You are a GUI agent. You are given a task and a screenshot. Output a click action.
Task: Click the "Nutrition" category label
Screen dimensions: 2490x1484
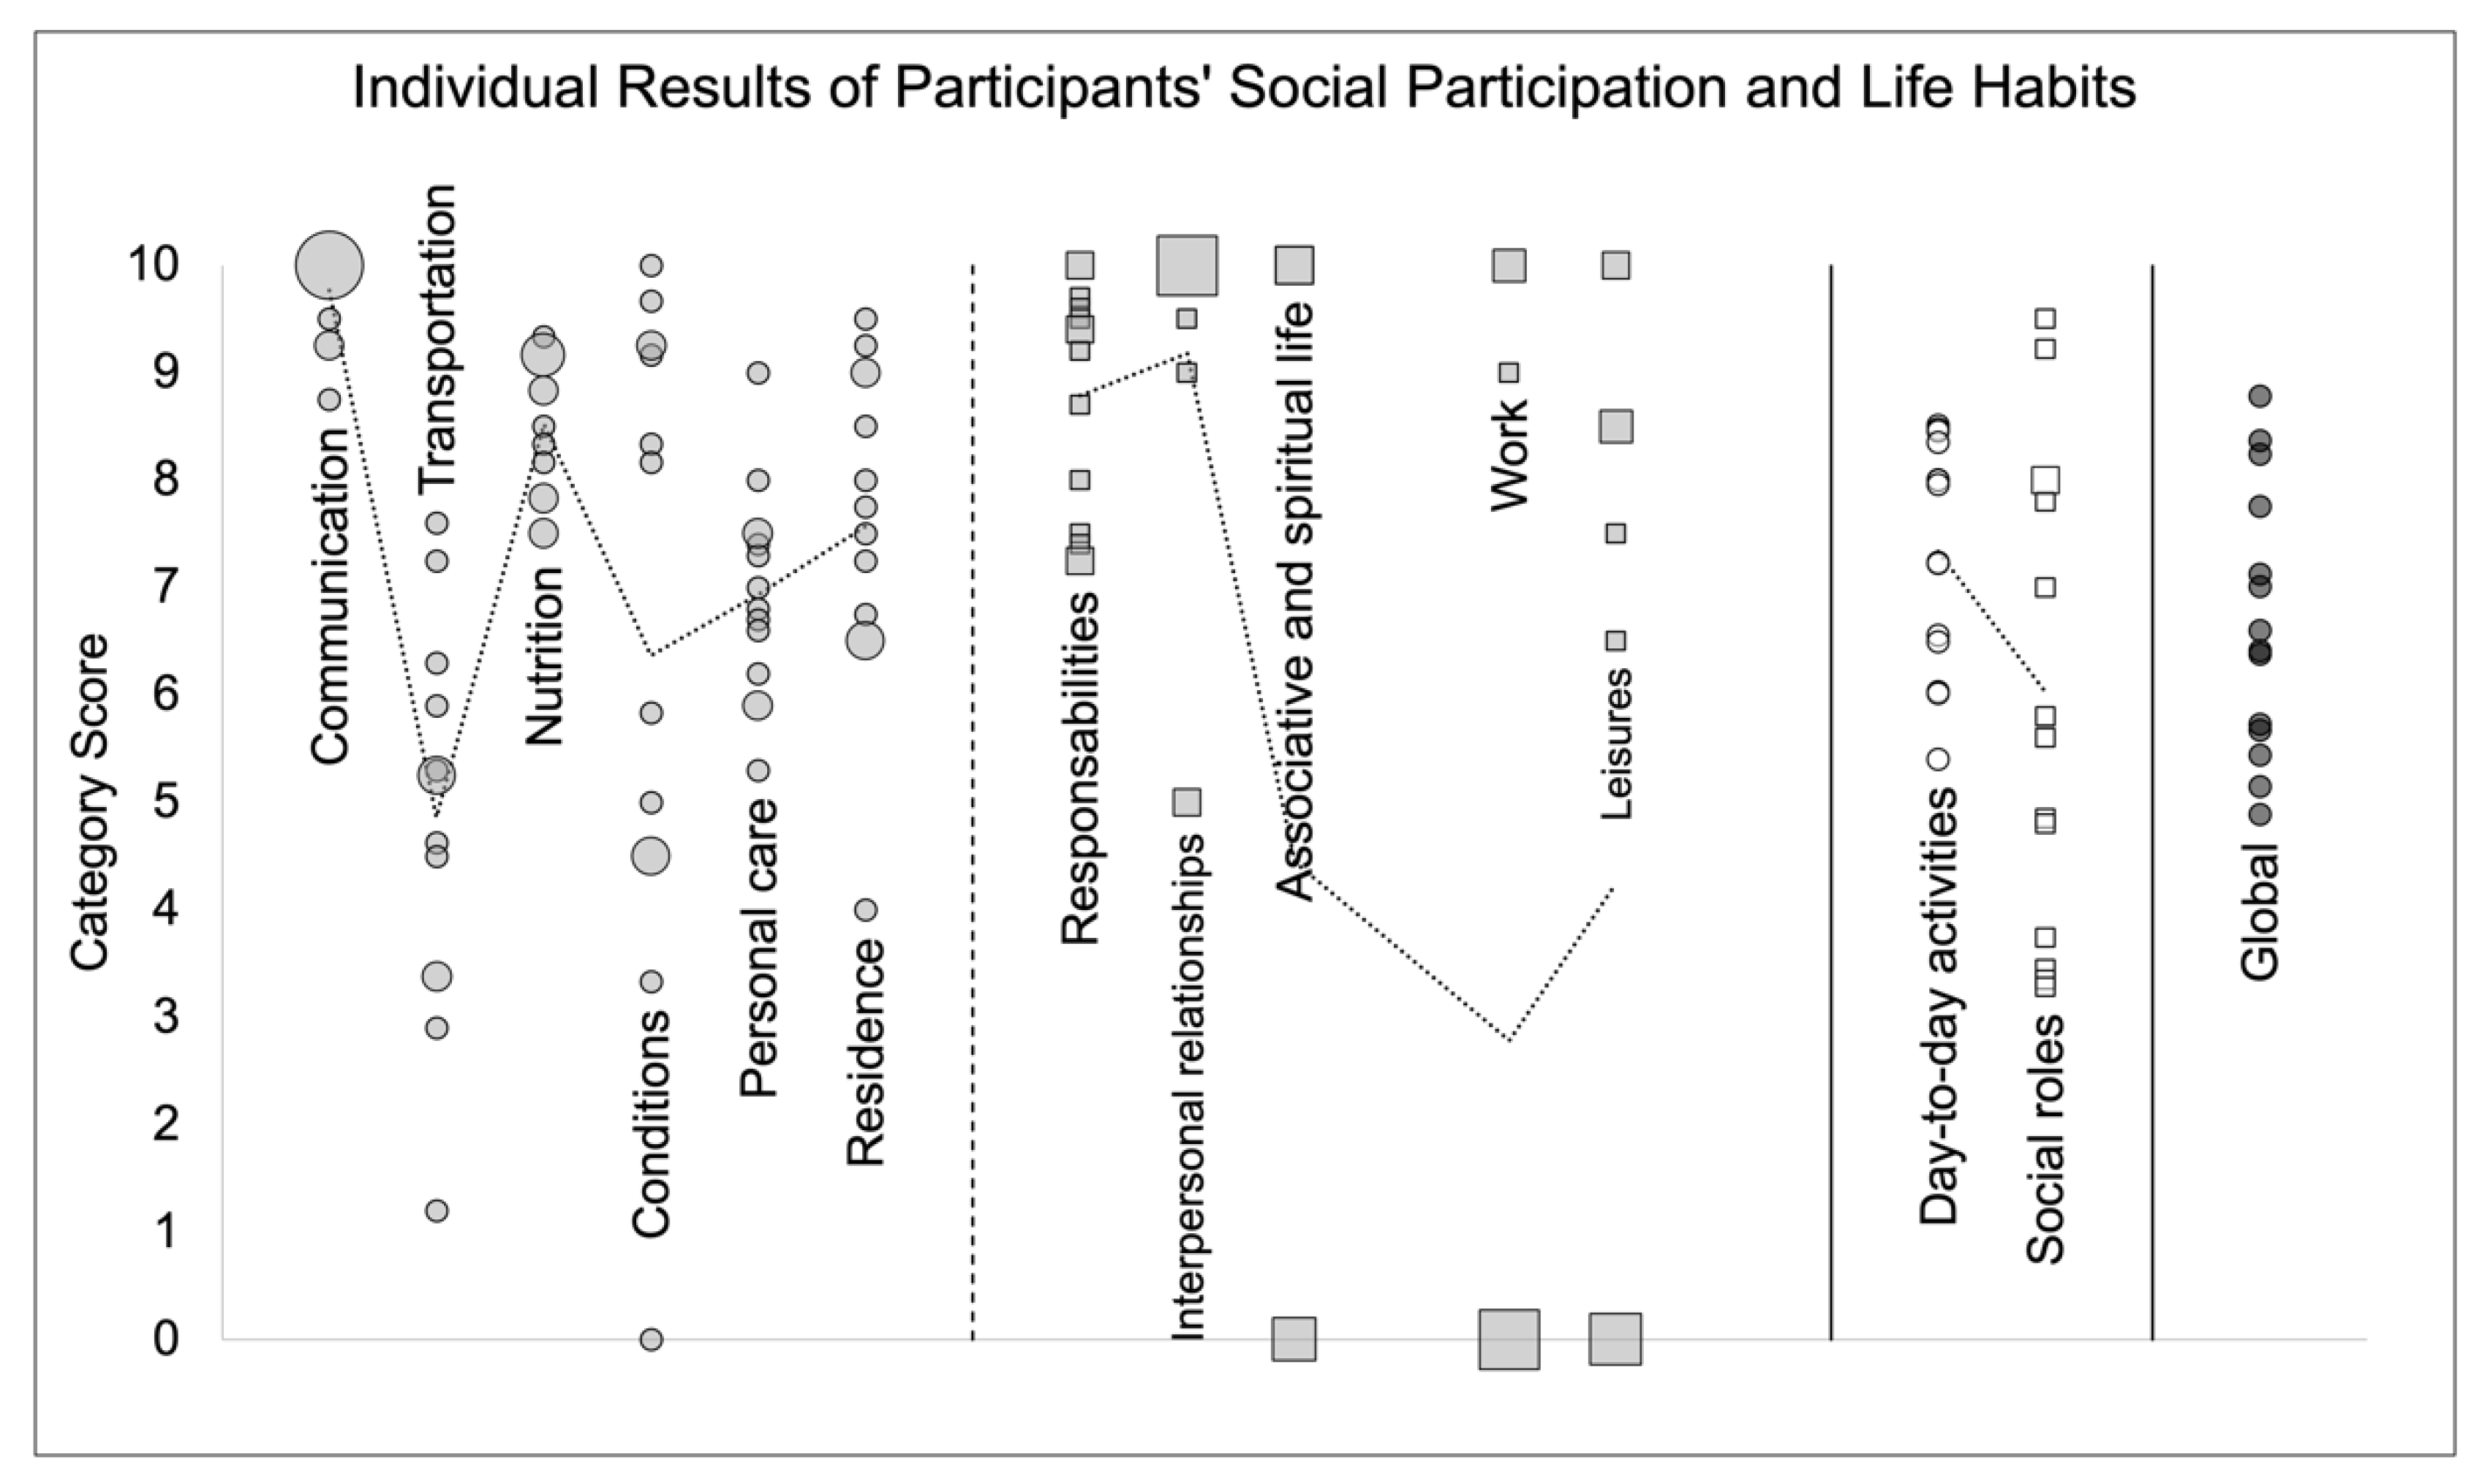coord(545,656)
